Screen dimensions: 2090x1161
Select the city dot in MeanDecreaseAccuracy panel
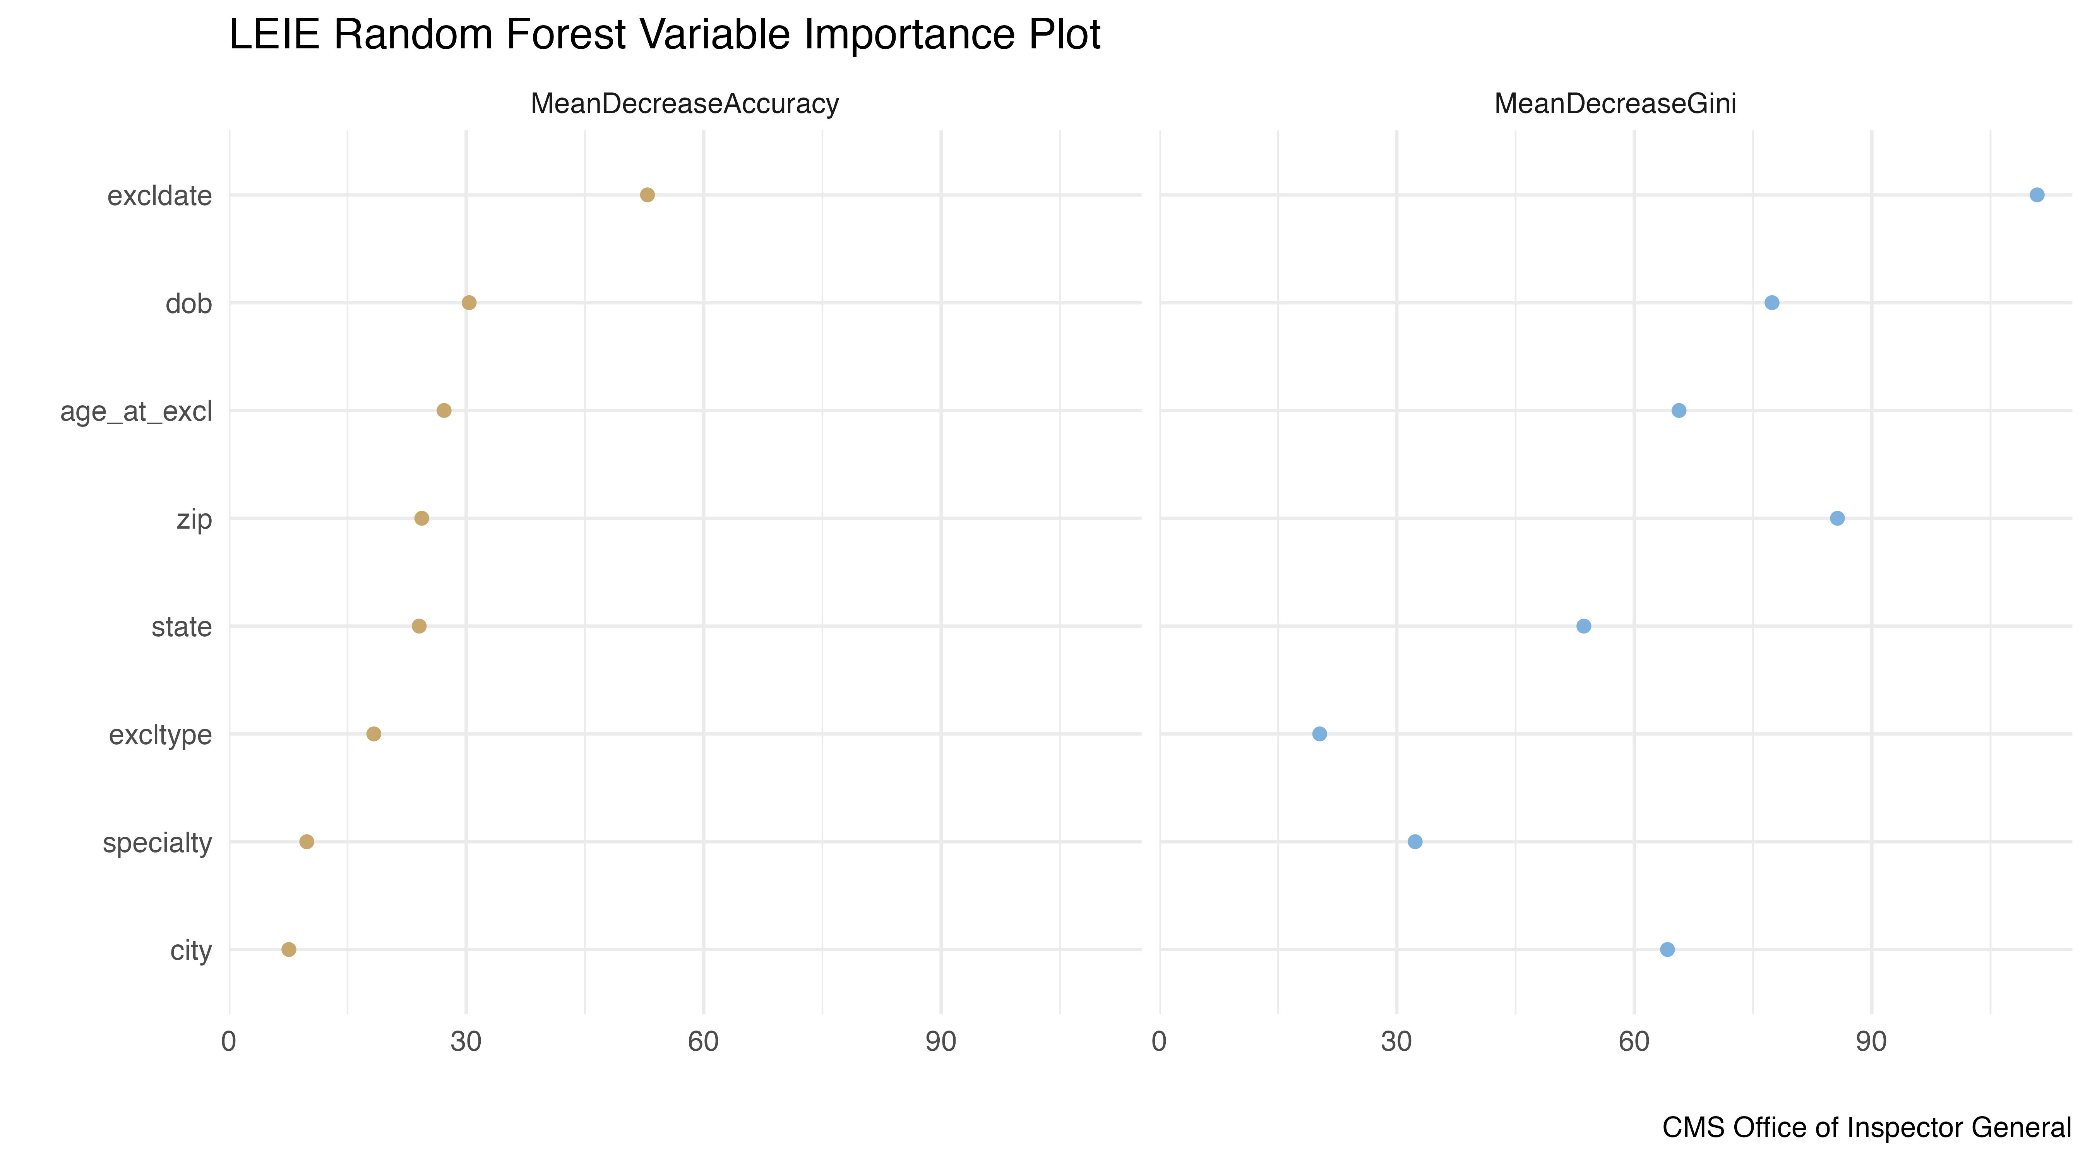tap(289, 949)
